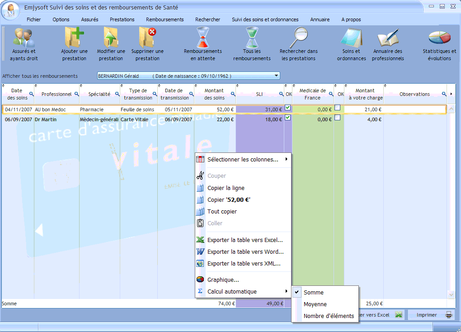Expand Sélectionner les colonnes submenu
This screenshot has height=332, width=461.
243,160
